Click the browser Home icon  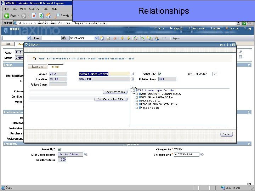point(48,16)
